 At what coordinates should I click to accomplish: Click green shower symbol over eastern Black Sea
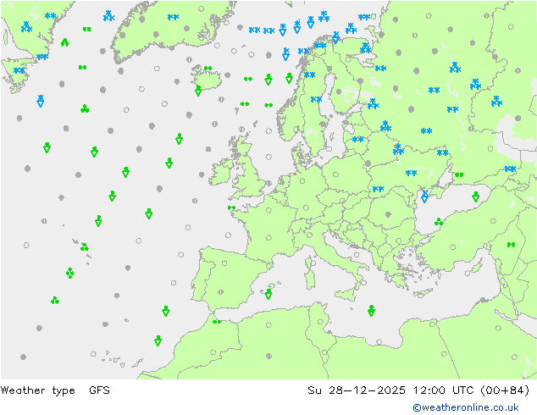pos(476,196)
